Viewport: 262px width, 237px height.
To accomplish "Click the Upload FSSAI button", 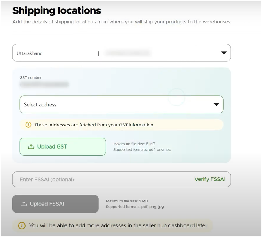I will coord(55,204).
